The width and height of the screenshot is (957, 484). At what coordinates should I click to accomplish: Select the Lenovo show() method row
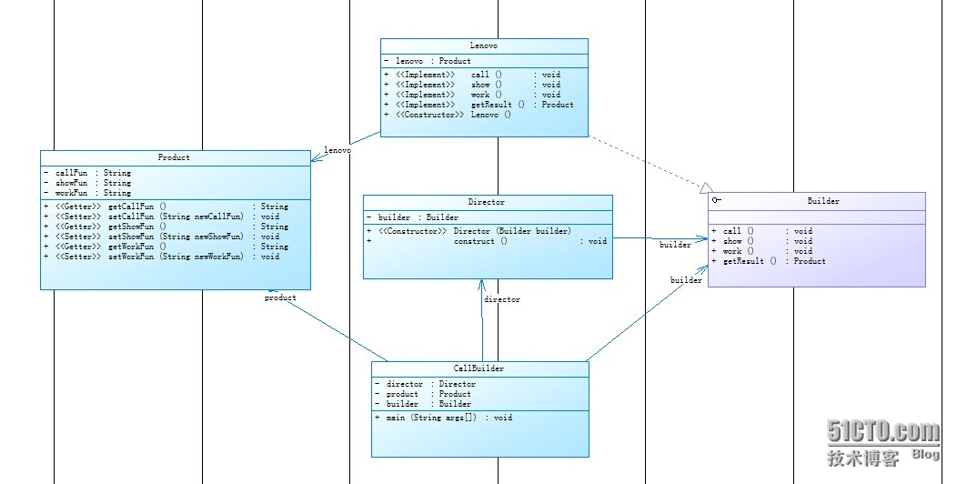pyautogui.click(x=472, y=85)
